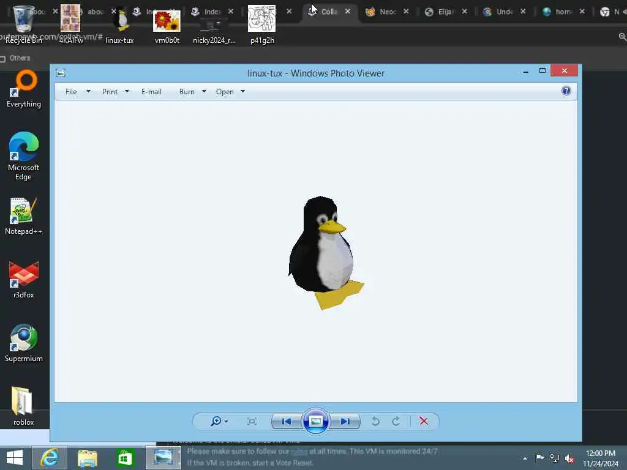The width and height of the screenshot is (627, 470).
Task: Open the File menu
Action: [x=71, y=92]
